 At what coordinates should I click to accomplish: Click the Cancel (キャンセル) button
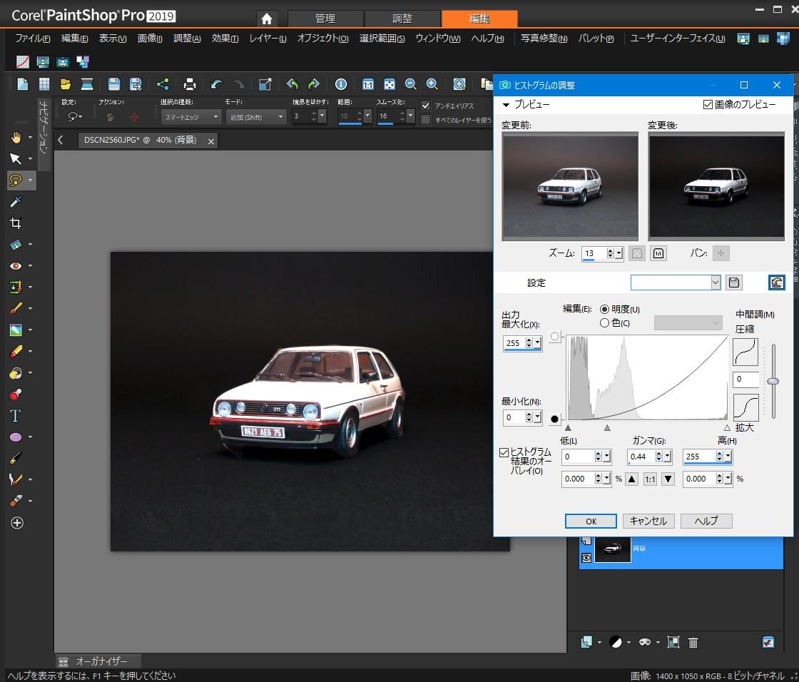[648, 521]
